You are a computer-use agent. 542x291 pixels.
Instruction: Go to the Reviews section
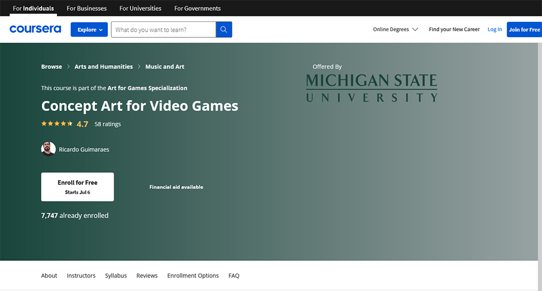coord(147,276)
